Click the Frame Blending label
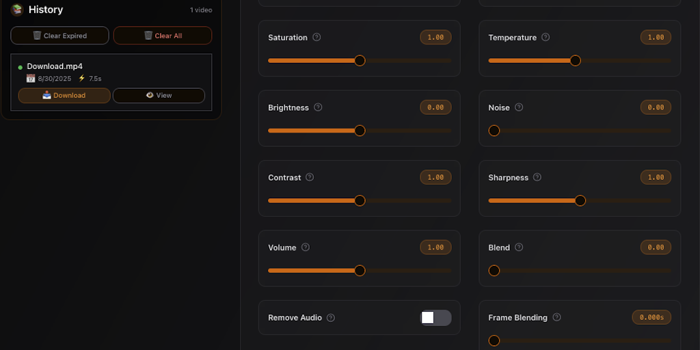The image size is (700, 350). pos(518,317)
